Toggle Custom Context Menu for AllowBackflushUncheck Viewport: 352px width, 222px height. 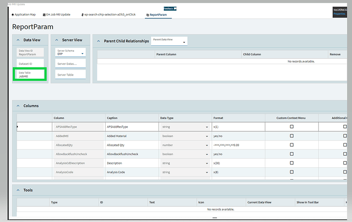(x=292, y=154)
